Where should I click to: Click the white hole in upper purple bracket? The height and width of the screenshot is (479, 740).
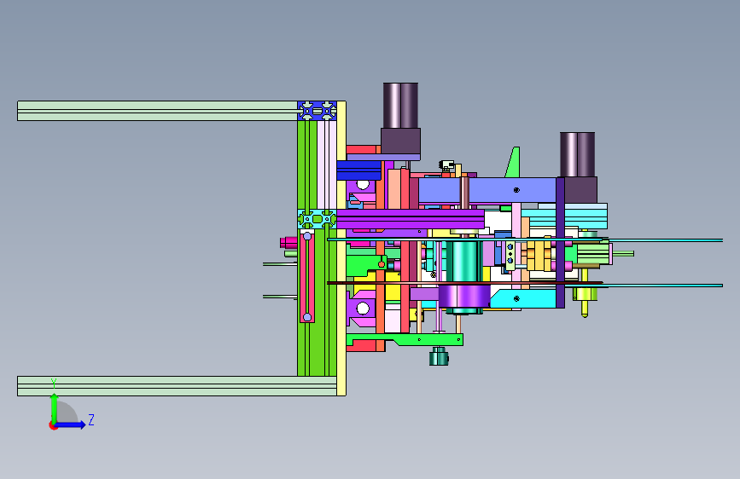coord(363,184)
